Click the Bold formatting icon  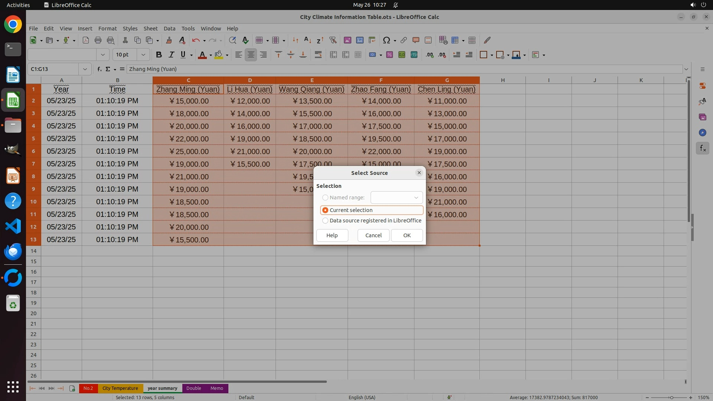click(159, 55)
